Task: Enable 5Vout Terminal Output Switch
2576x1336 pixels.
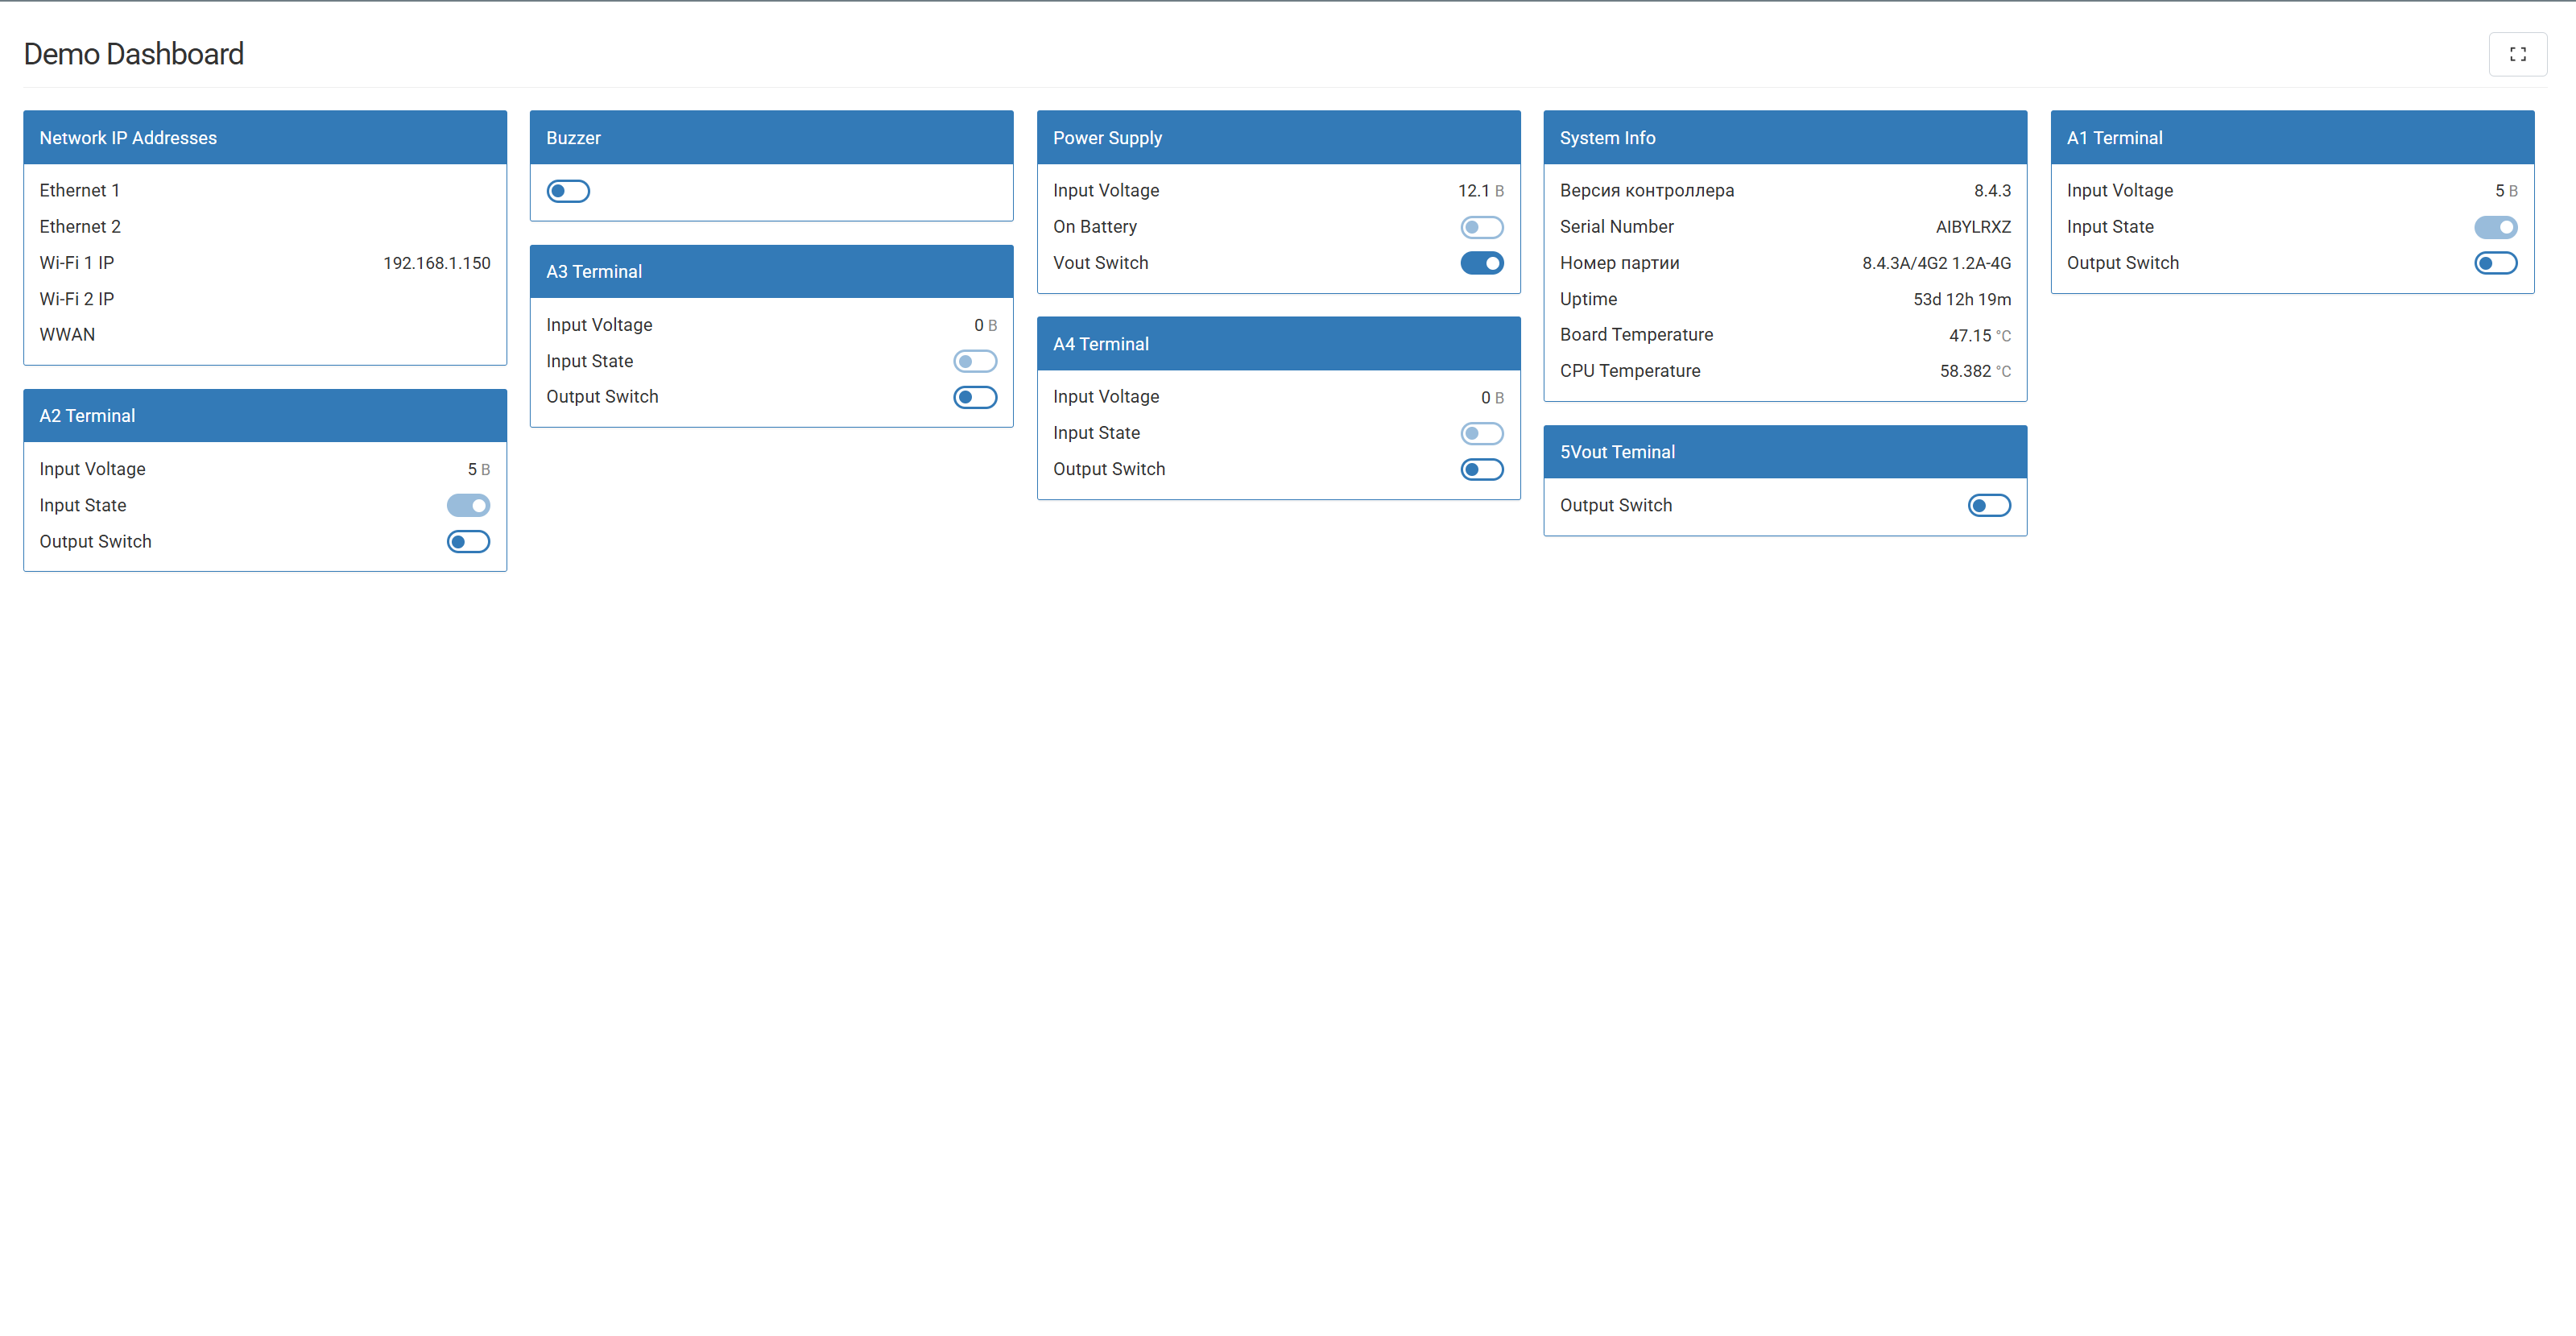Action: point(1988,505)
